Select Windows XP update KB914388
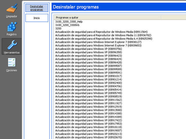Image resolution: width=186 pixels, height=139 pixels. 89,114
